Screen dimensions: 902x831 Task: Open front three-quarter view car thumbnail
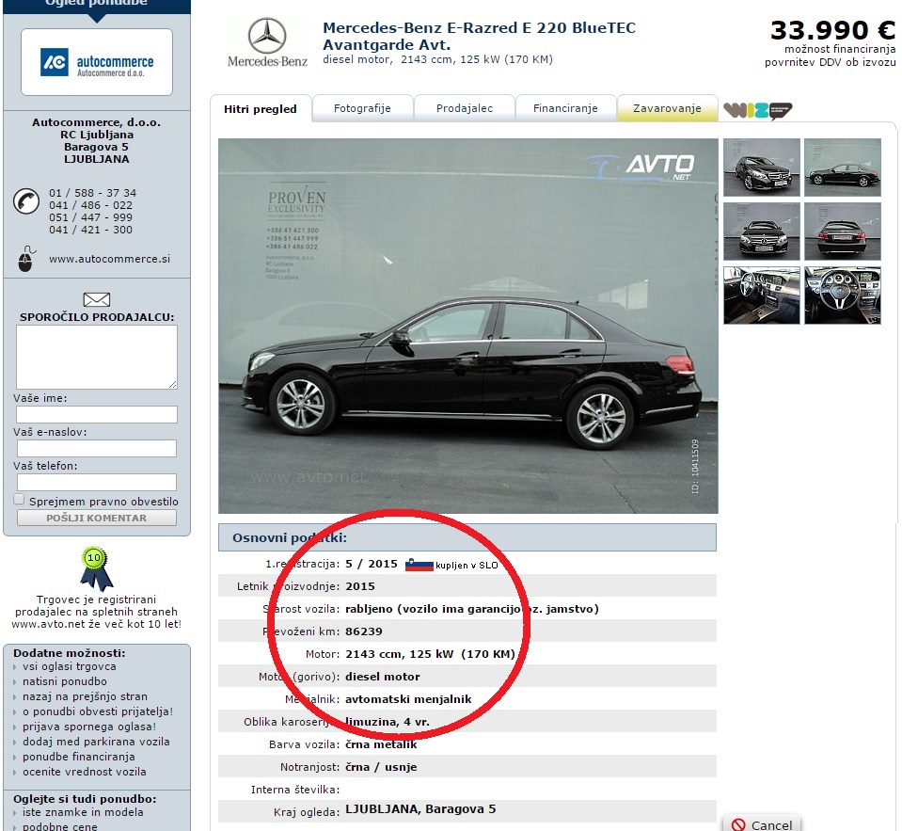[x=762, y=168]
